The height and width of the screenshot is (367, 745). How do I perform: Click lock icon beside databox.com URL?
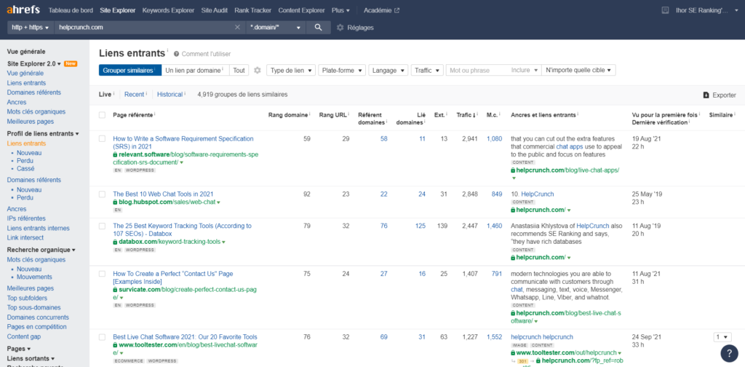pos(115,242)
